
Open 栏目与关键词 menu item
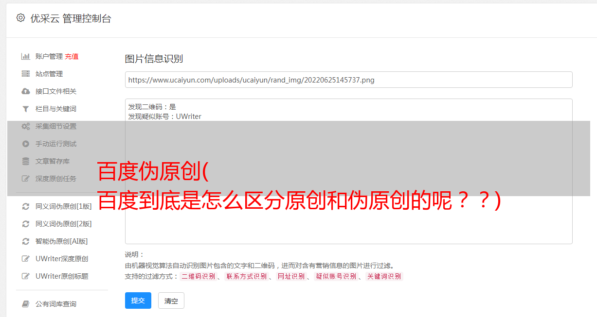coord(56,109)
